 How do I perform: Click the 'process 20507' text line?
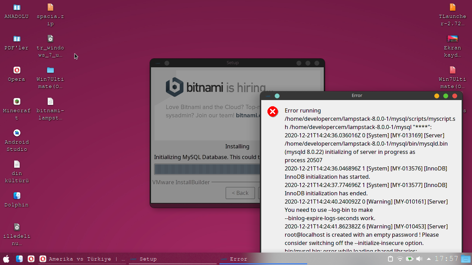click(303, 160)
